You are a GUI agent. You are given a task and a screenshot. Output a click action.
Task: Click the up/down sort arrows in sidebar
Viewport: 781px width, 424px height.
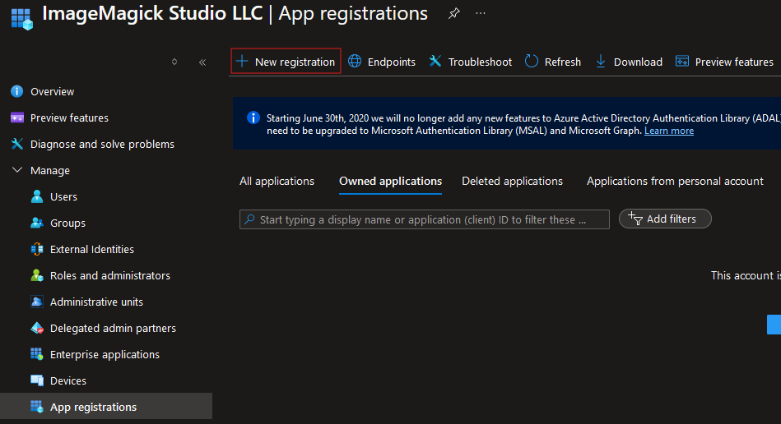[x=174, y=62]
